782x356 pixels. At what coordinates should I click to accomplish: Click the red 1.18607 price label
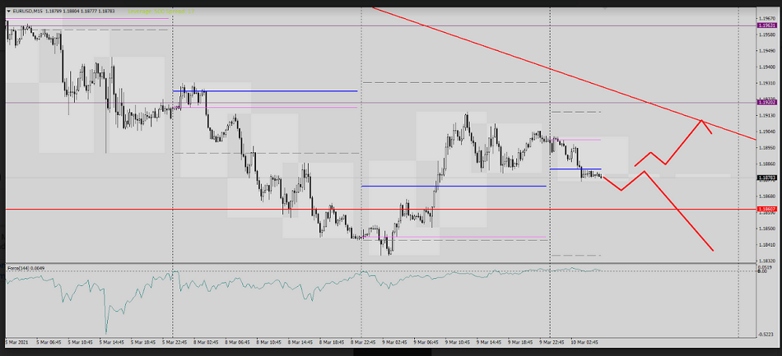(767, 210)
